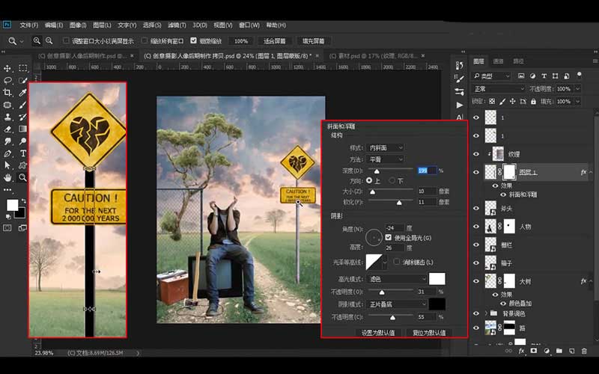Click the 100% zoom button
Screen dimensions: 599x374
[241, 41]
